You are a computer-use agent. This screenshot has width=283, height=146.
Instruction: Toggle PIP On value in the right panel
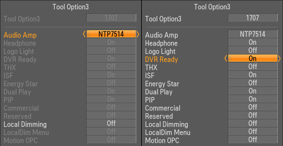253,99
